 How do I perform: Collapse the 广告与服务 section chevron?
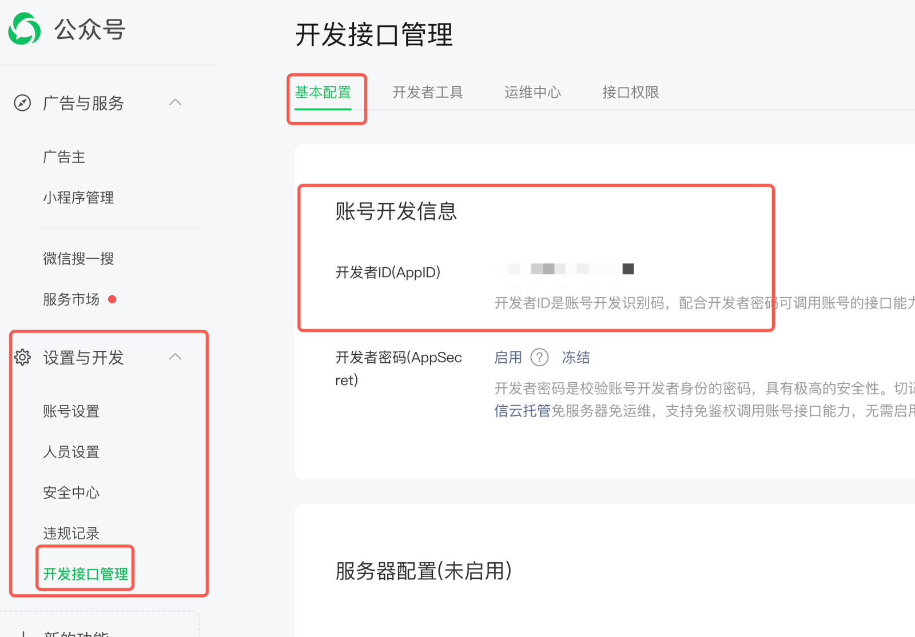pos(176,103)
